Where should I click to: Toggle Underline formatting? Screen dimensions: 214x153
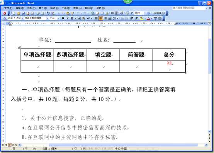[72, 18]
